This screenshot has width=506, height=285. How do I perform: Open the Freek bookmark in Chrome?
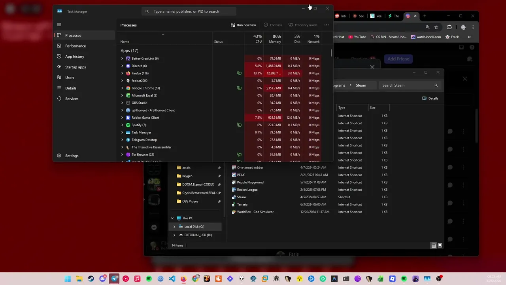tap(452, 37)
